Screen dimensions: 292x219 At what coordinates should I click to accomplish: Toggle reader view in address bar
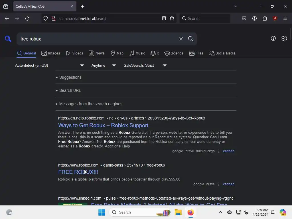pyautogui.click(x=164, y=19)
